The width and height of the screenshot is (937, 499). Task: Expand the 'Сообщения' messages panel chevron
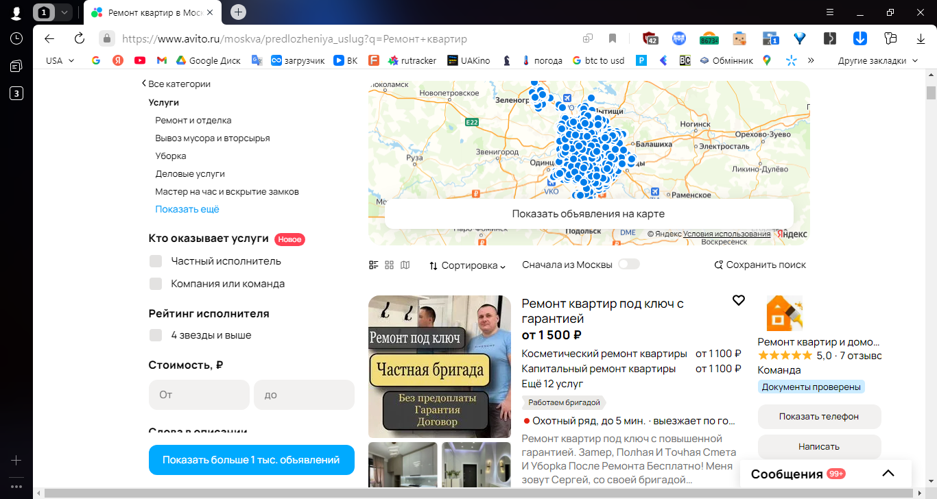coord(888,474)
